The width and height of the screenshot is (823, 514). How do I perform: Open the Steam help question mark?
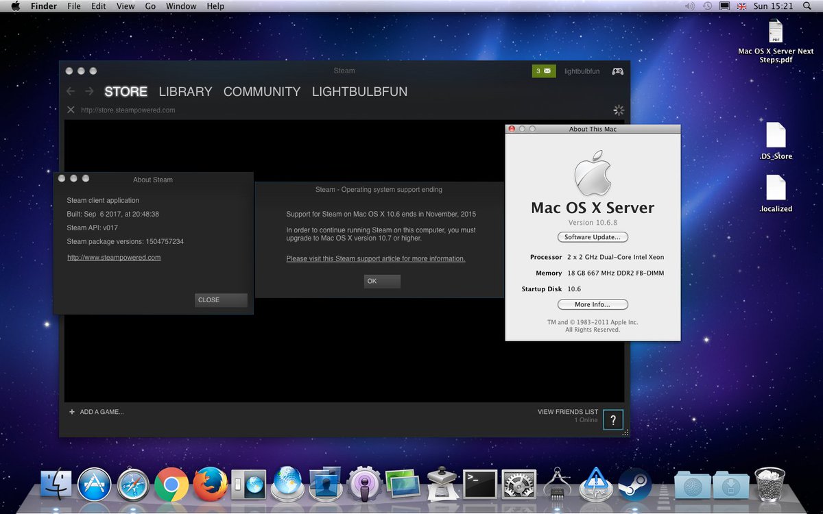point(613,419)
